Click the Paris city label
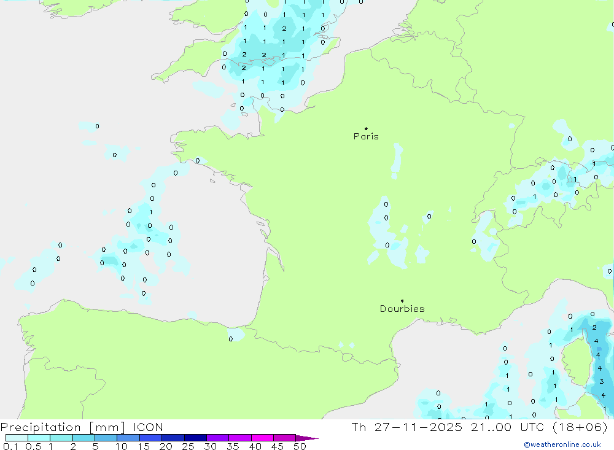Screen dimensions: 614x450 click(x=366, y=136)
